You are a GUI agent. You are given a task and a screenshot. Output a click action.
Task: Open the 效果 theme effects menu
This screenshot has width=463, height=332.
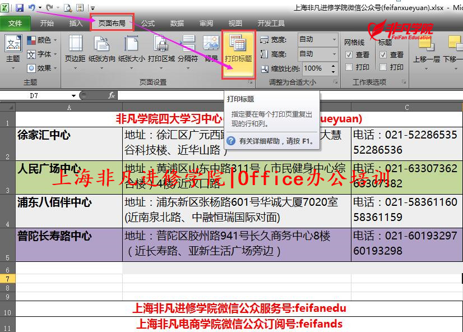tap(41, 68)
